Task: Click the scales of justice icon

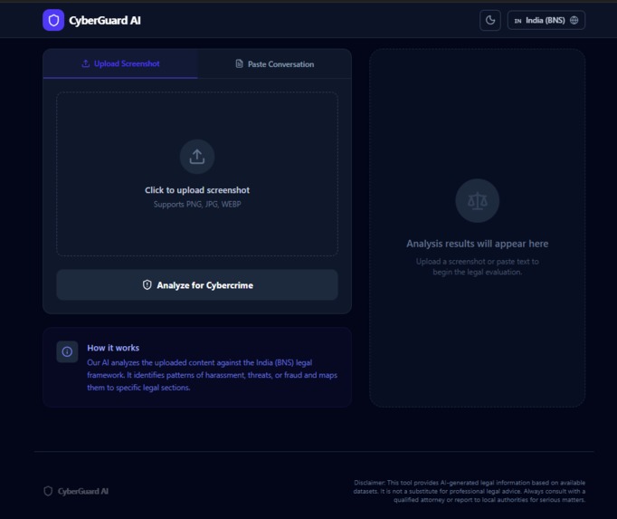Action: click(478, 200)
